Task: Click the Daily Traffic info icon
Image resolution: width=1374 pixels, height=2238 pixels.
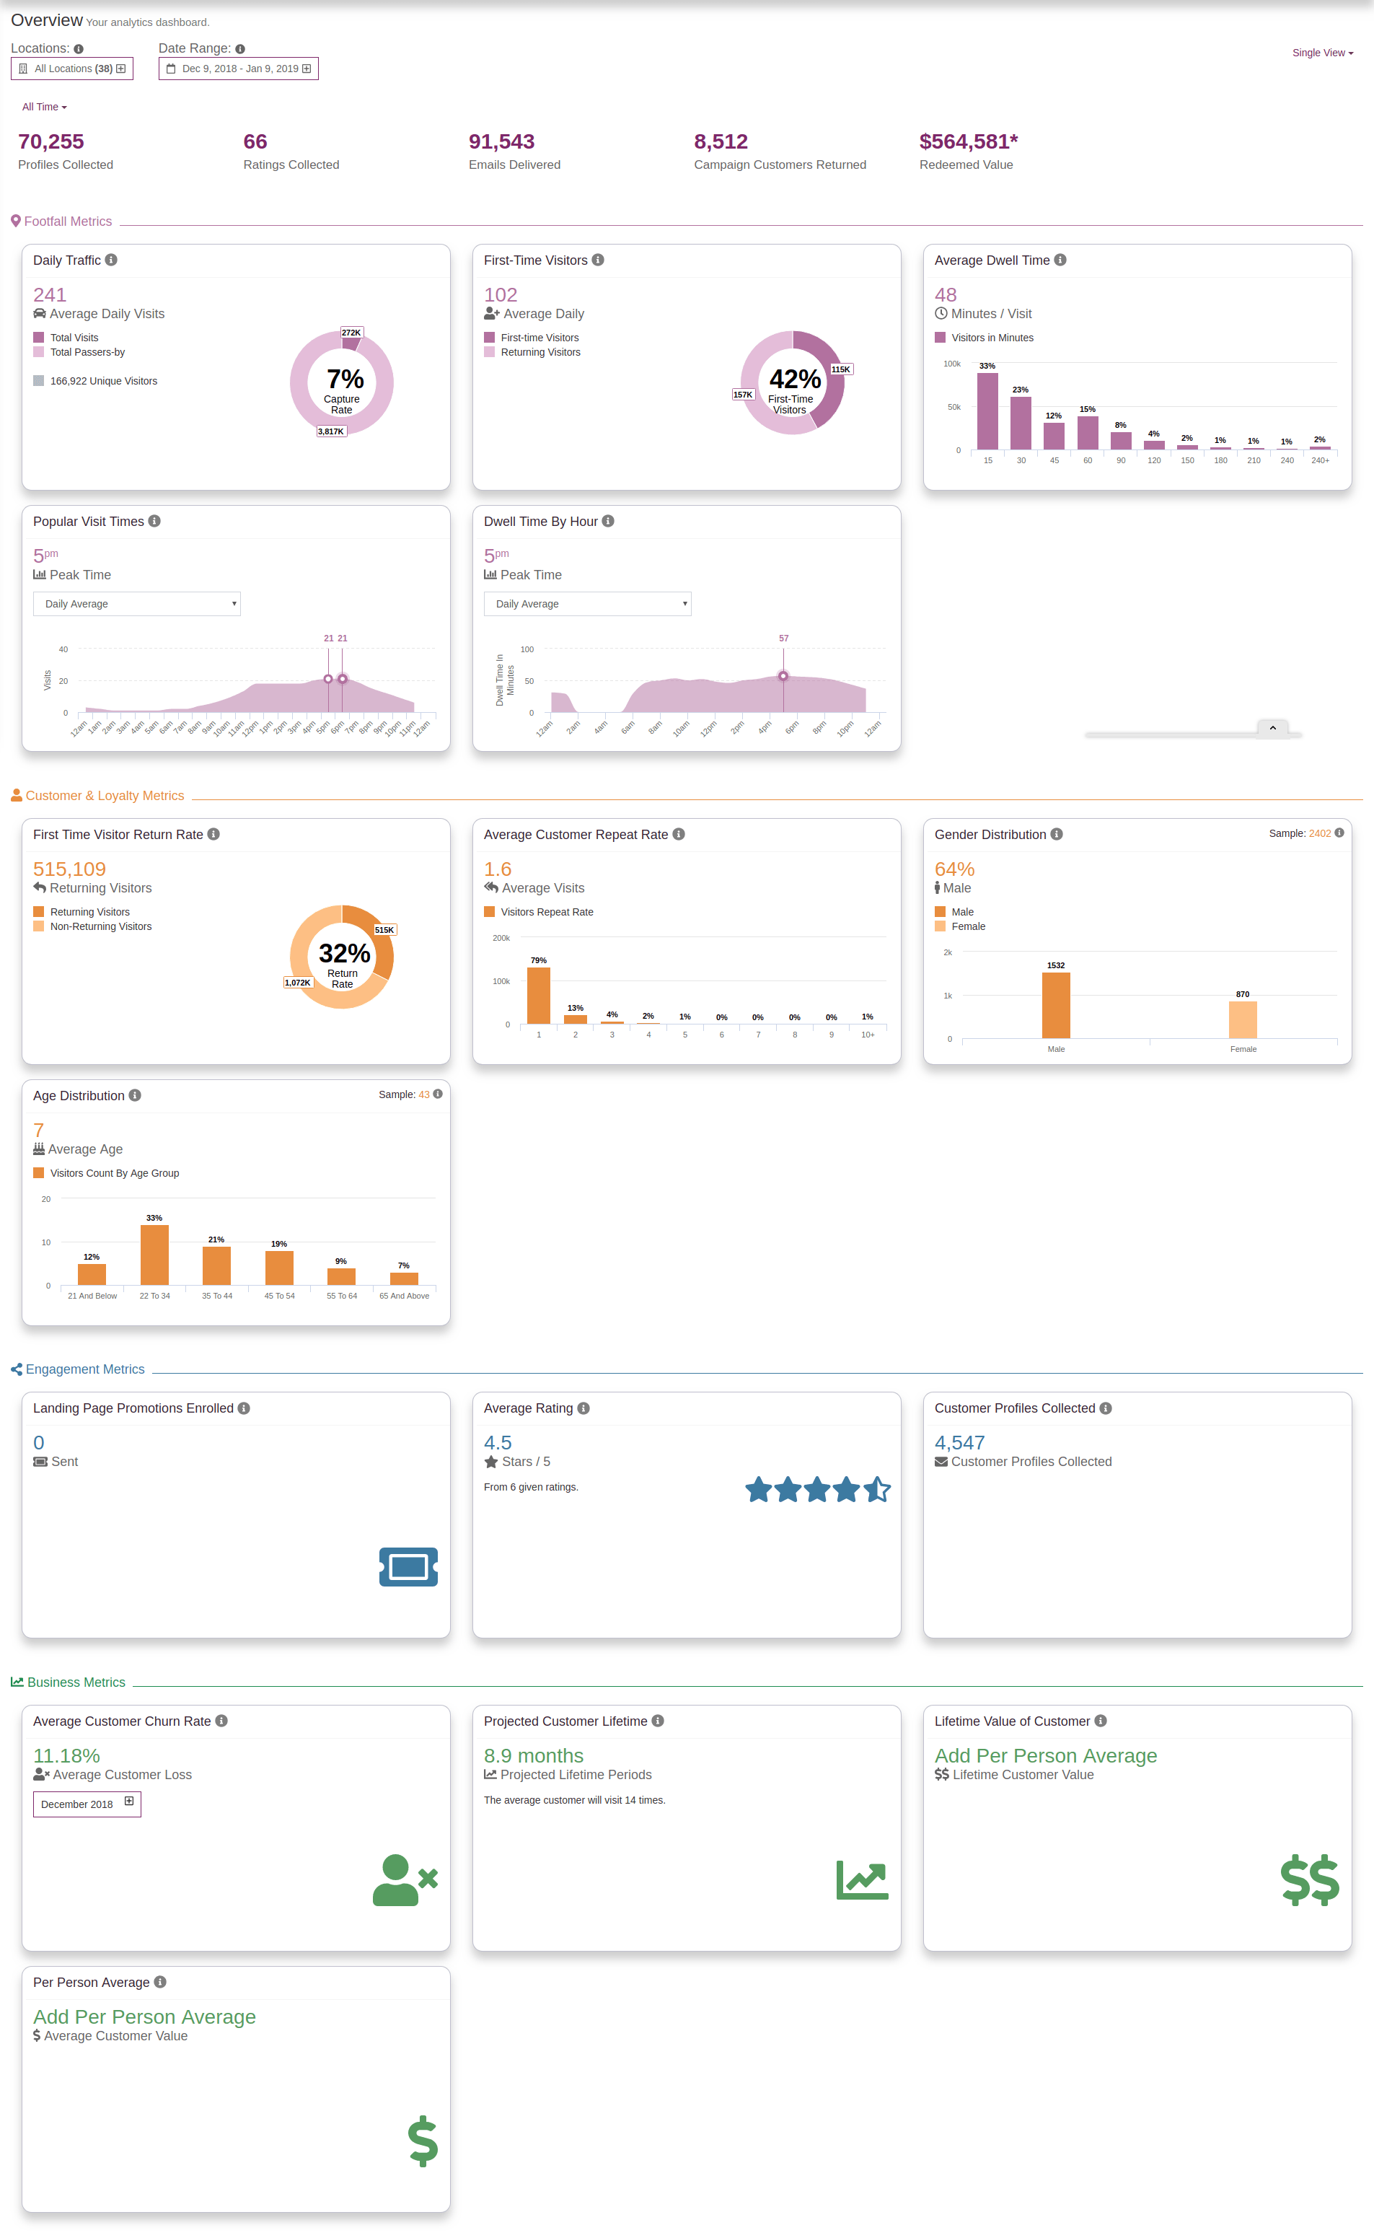Action: (111, 260)
